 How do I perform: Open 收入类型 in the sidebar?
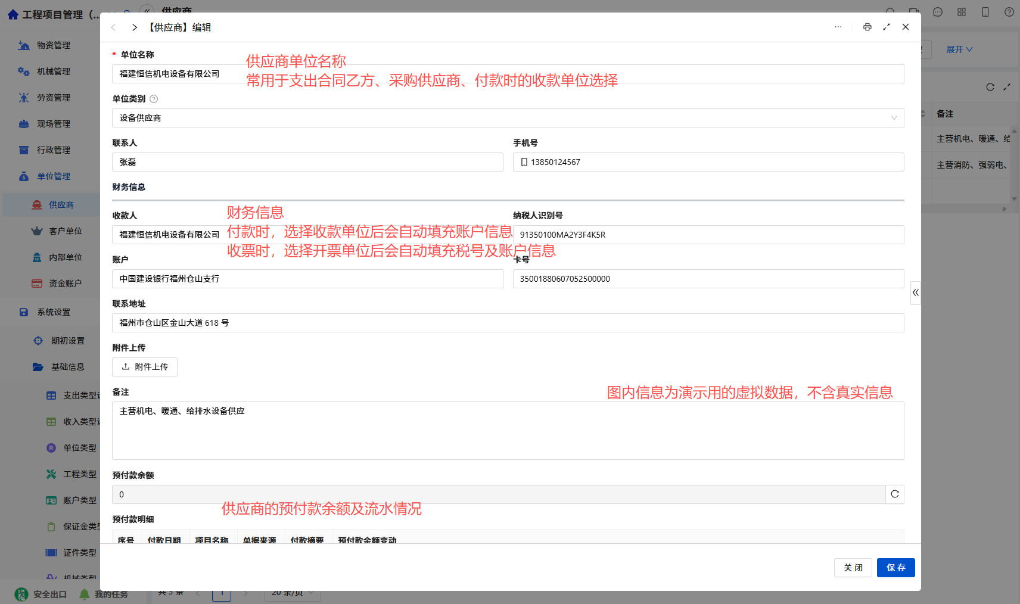click(82, 422)
